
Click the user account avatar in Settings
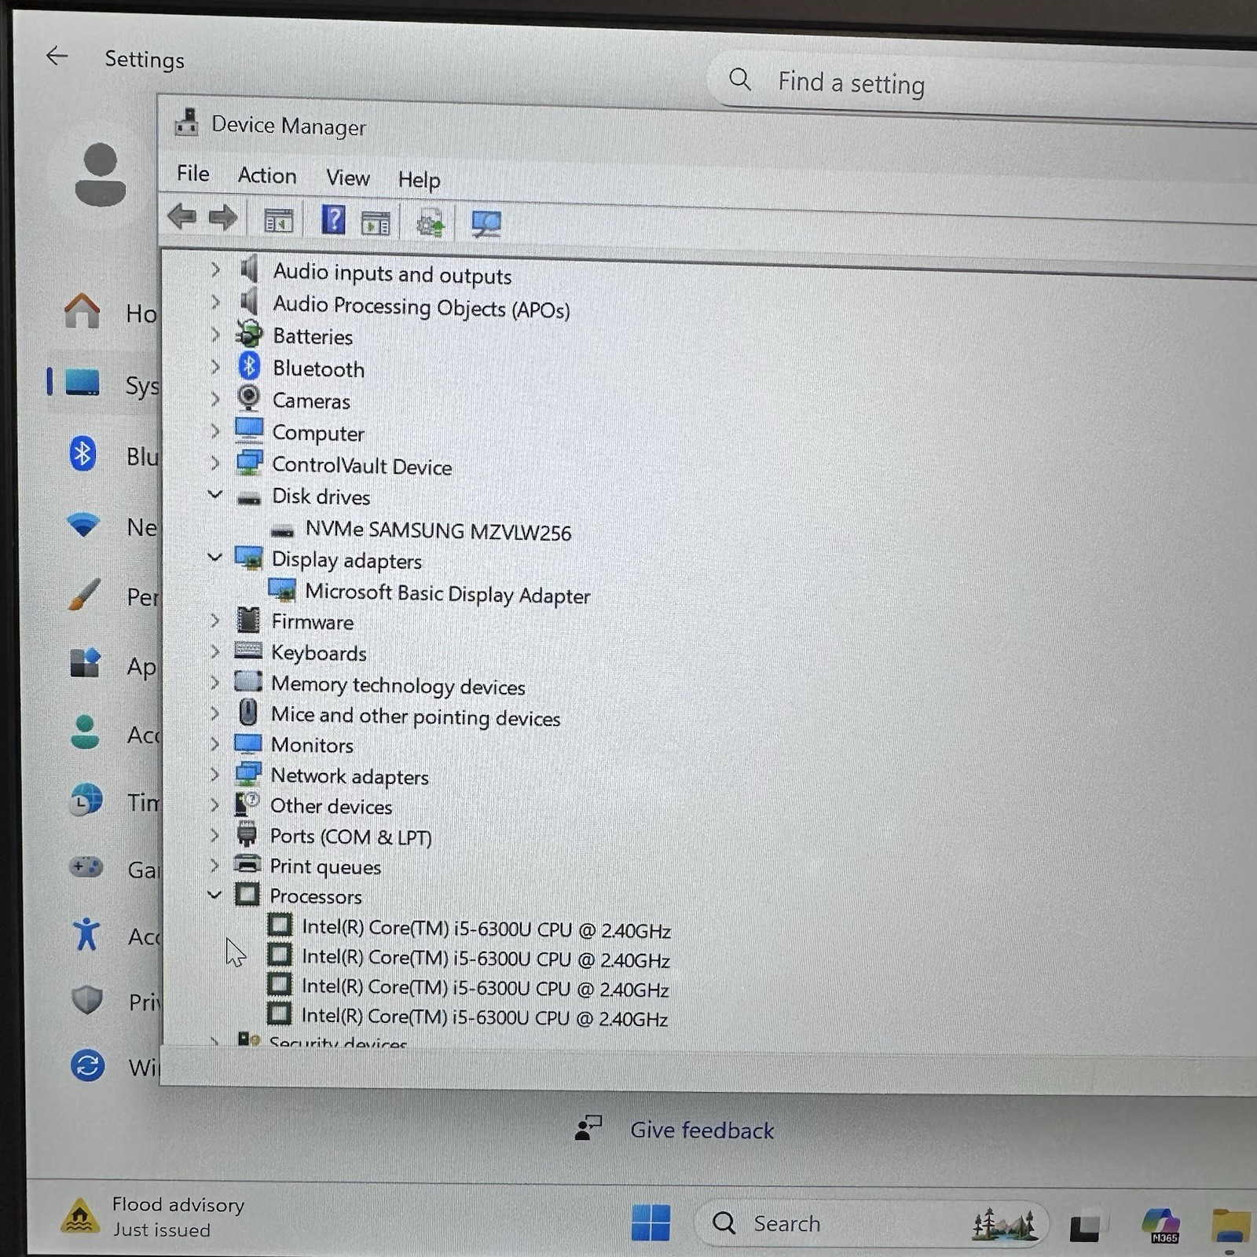tap(101, 176)
